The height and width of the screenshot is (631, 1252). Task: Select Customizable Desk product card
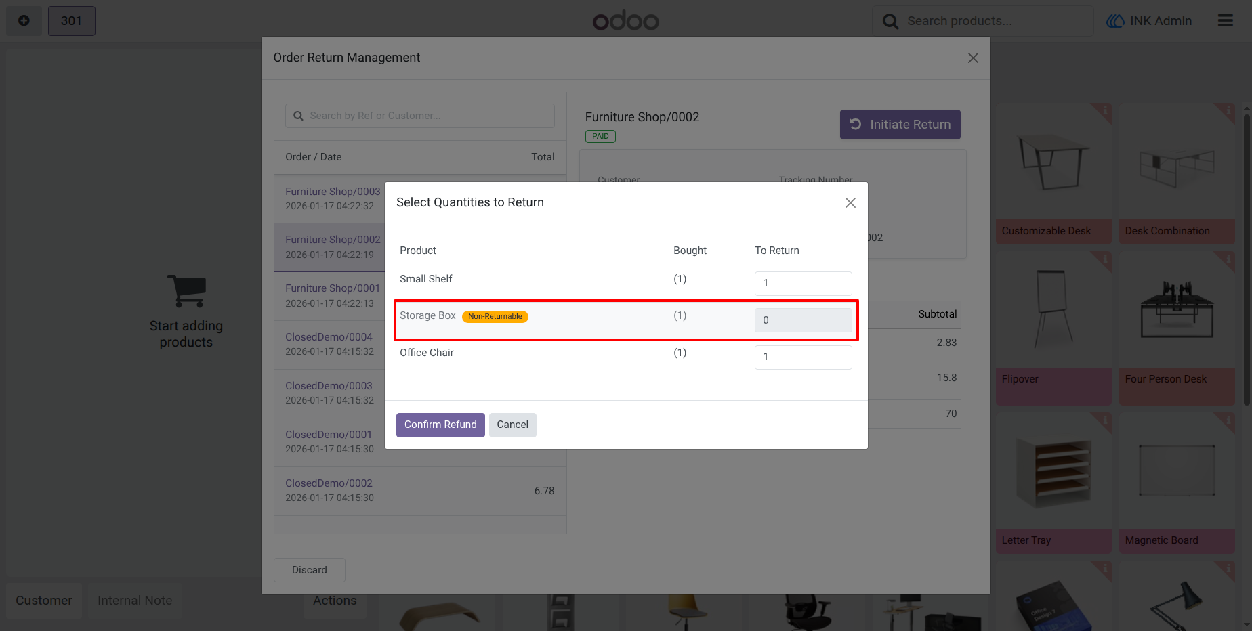tap(1053, 174)
